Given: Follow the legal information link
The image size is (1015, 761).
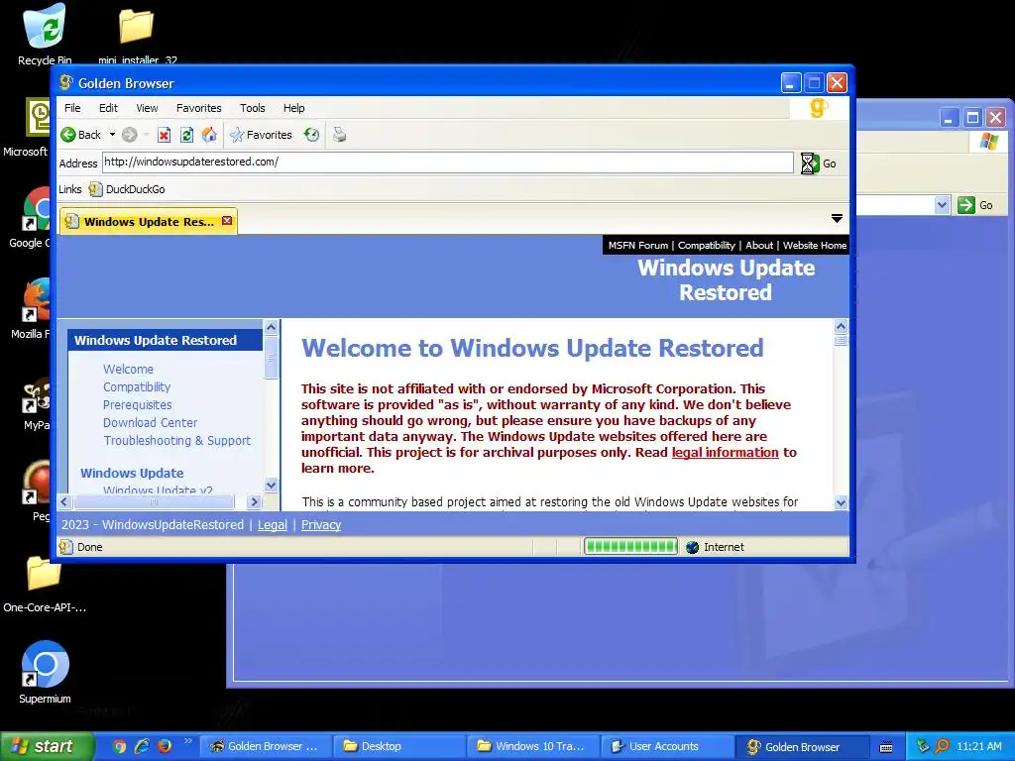Looking at the screenshot, I should tap(725, 452).
